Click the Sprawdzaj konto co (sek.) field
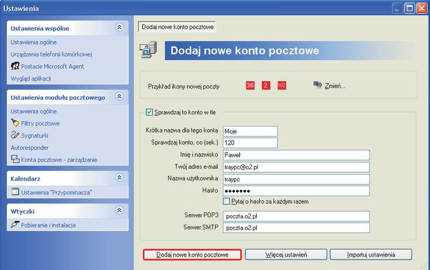Screen dimensions: 430x270 [x=250, y=143]
